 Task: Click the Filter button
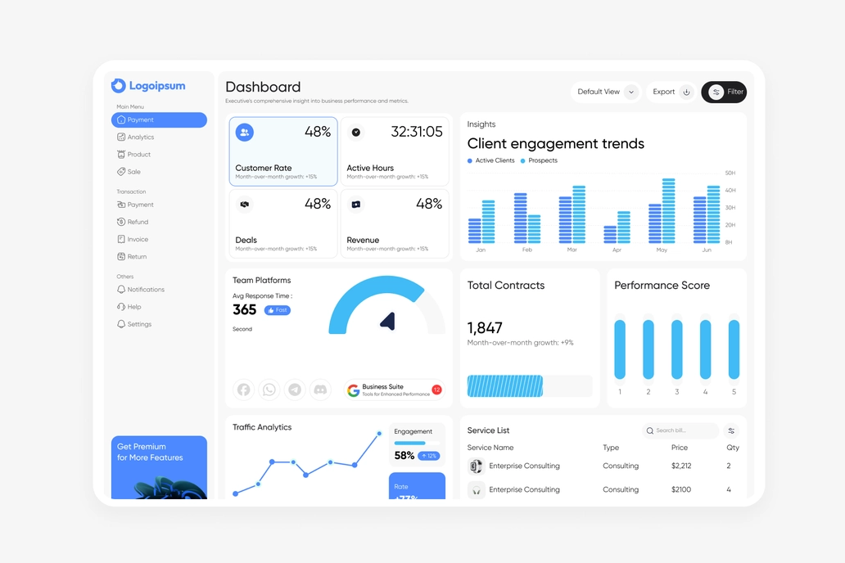[x=724, y=92]
